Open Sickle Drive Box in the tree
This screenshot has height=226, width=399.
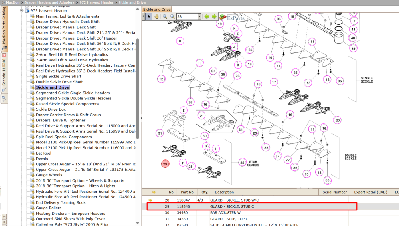51,109
